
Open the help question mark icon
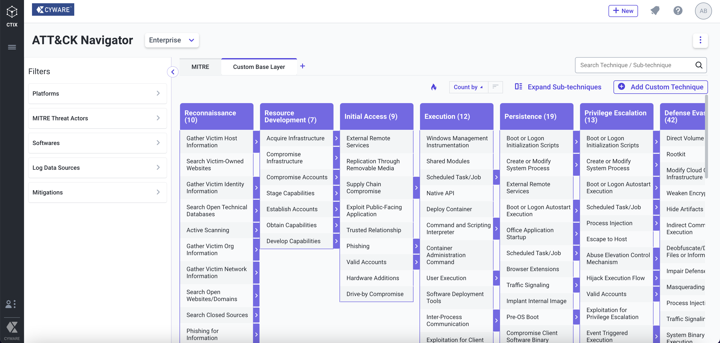(678, 11)
